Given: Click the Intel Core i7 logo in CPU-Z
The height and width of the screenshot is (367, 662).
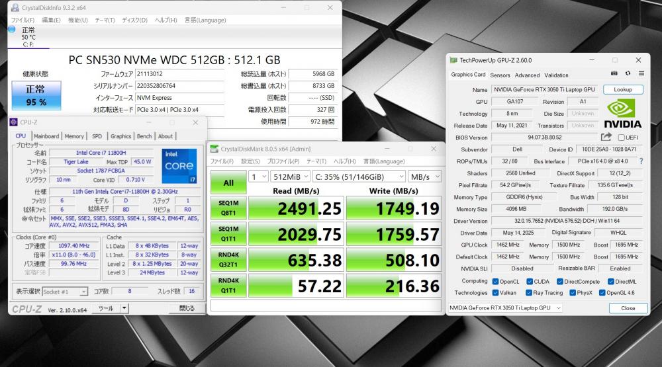Looking at the screenshot, I should click(179, 166).
